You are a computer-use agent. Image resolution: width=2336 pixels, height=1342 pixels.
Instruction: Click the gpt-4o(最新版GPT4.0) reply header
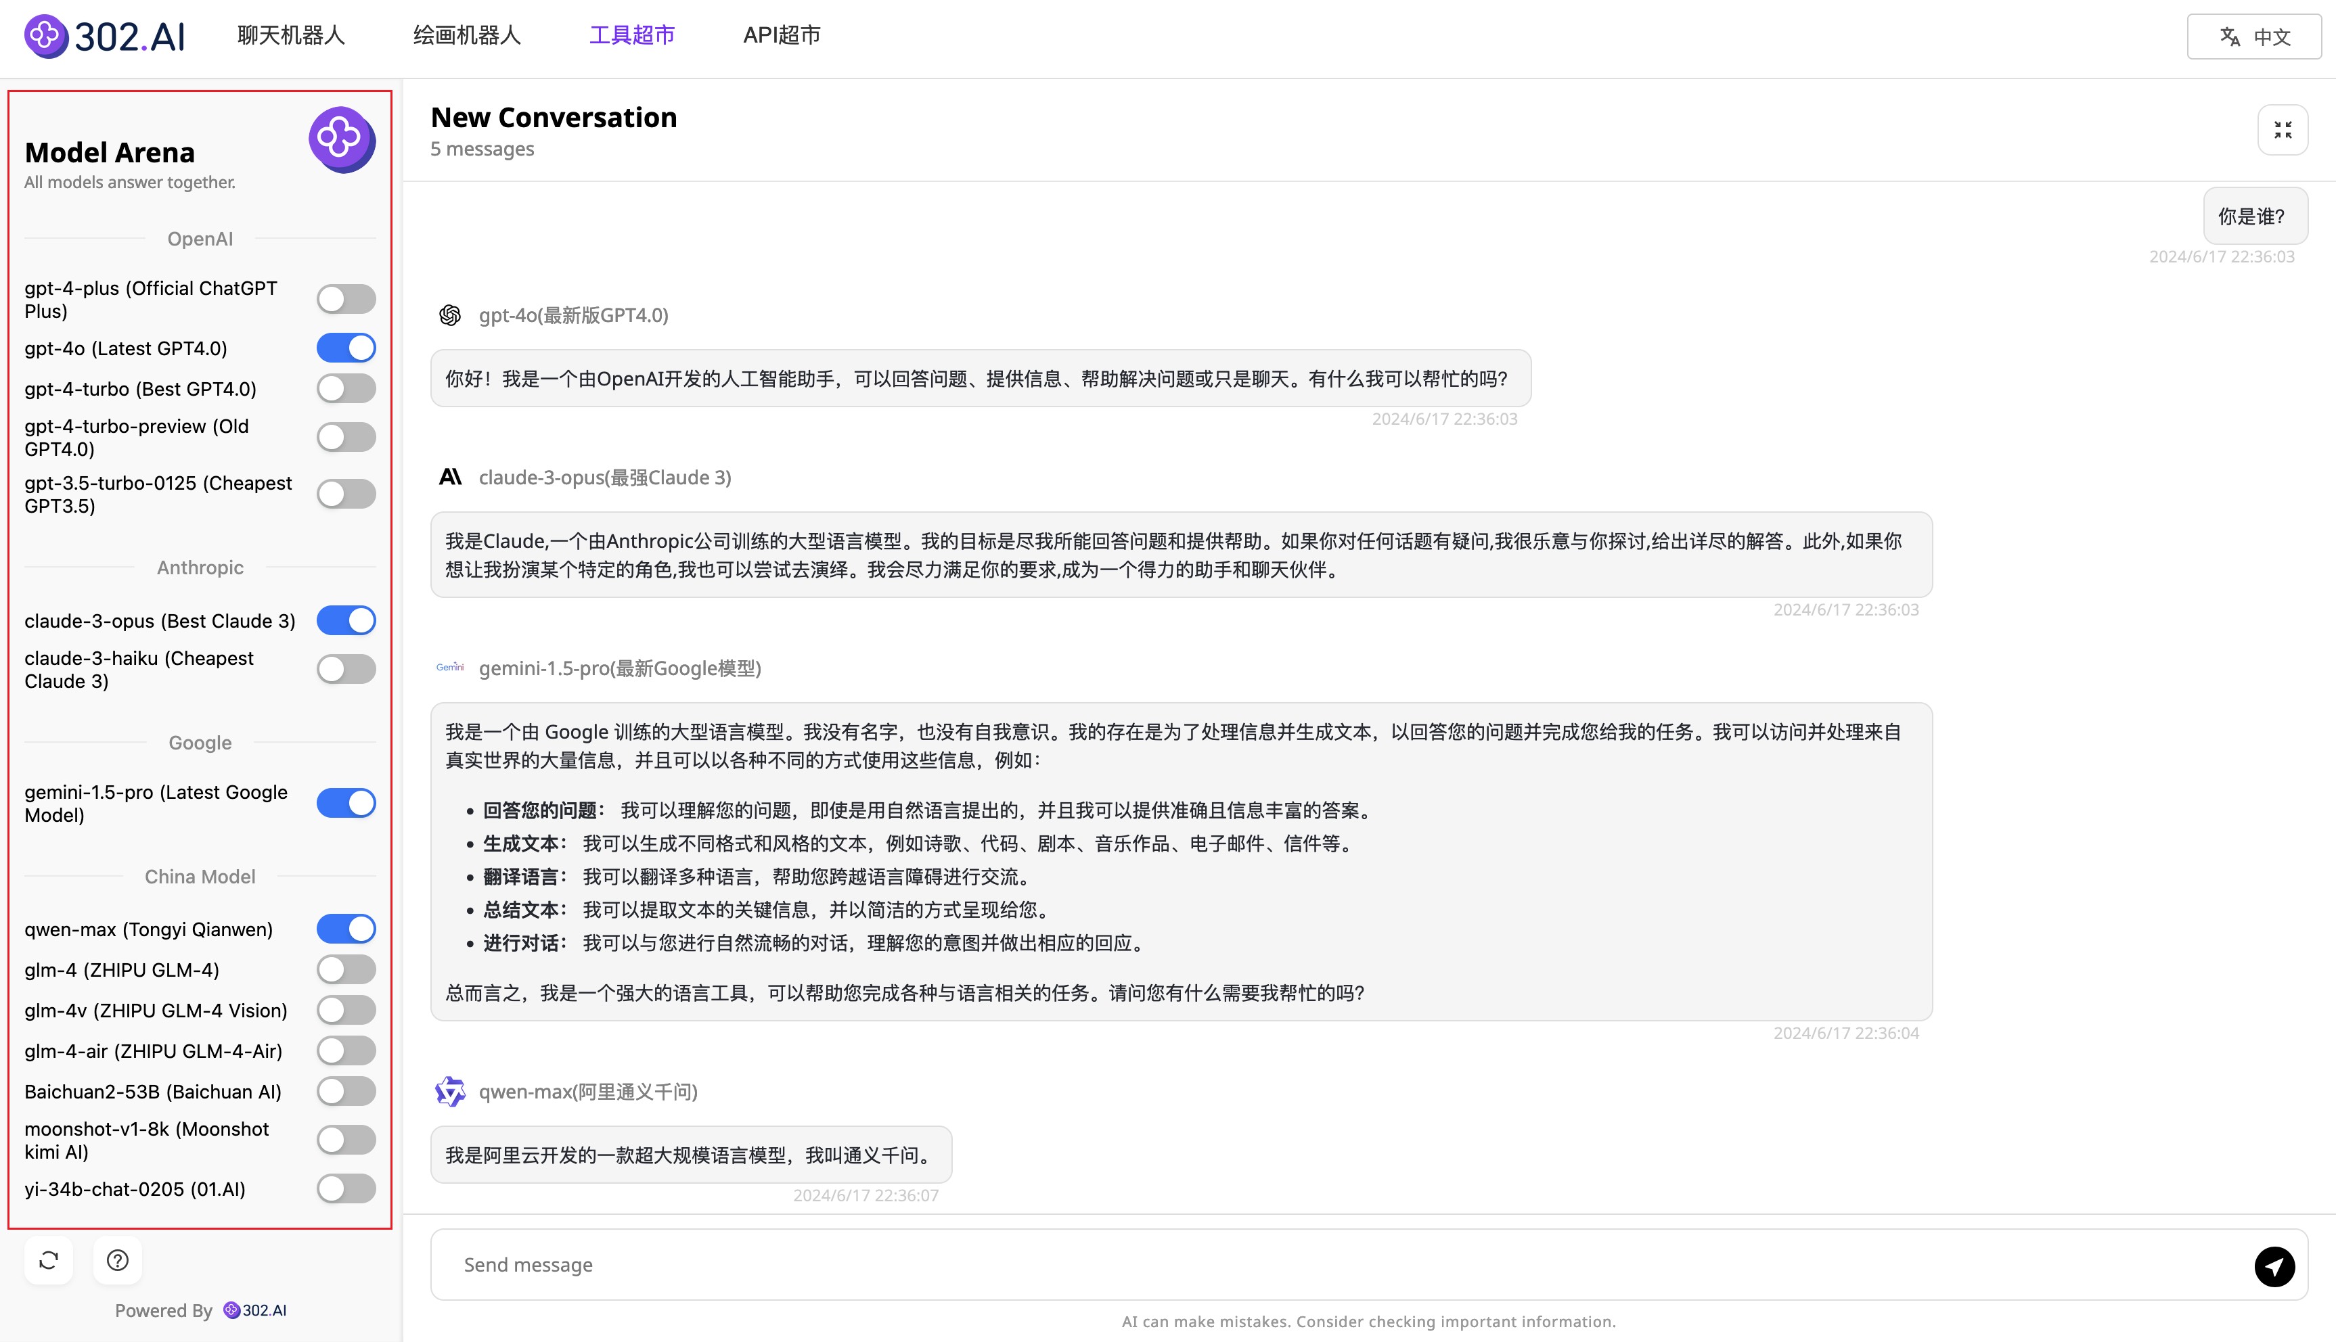click(x=573, y=315)
